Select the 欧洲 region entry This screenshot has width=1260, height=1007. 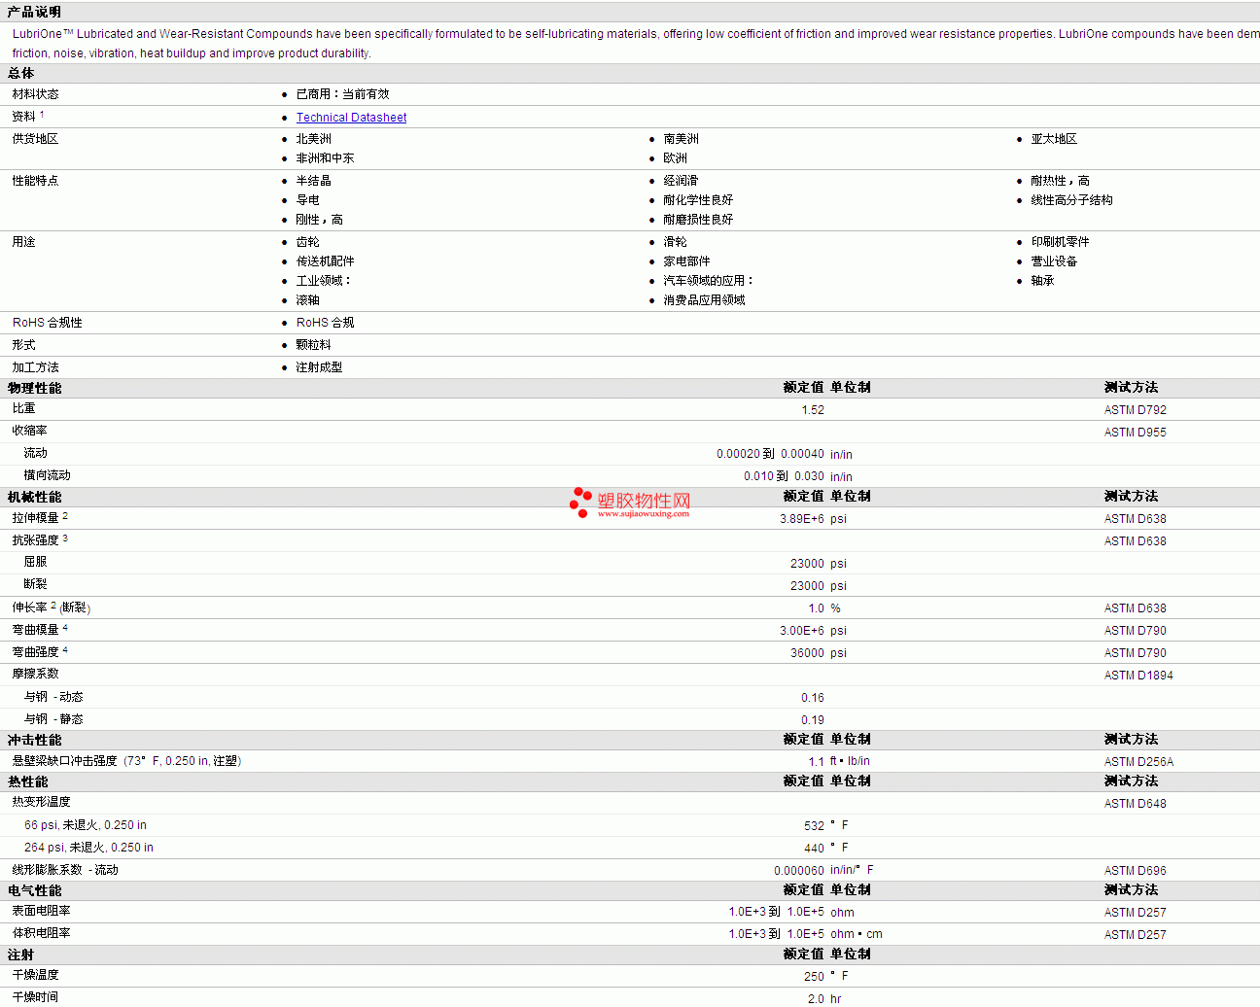(x=675, y=158)
